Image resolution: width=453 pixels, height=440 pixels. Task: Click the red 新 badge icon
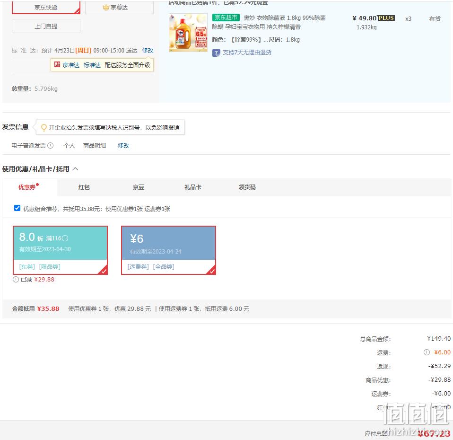coord(57,65)
